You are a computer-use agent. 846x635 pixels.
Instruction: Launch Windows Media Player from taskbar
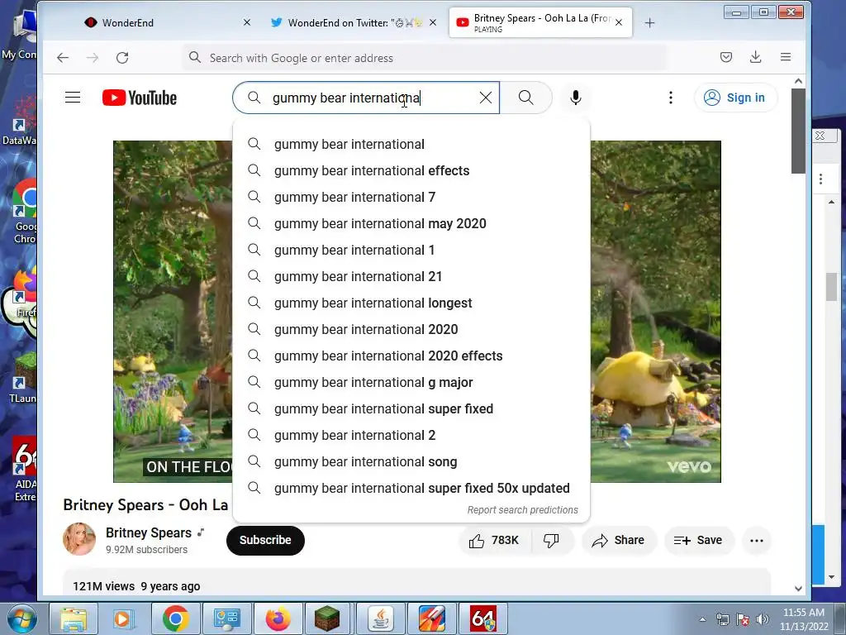coord(122,618)
